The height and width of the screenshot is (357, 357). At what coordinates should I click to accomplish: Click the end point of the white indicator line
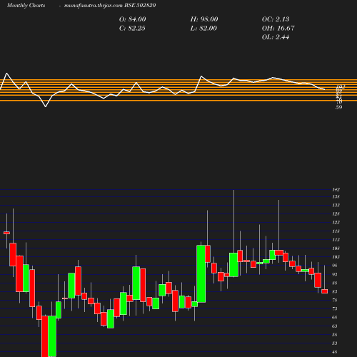coord(325,89)
